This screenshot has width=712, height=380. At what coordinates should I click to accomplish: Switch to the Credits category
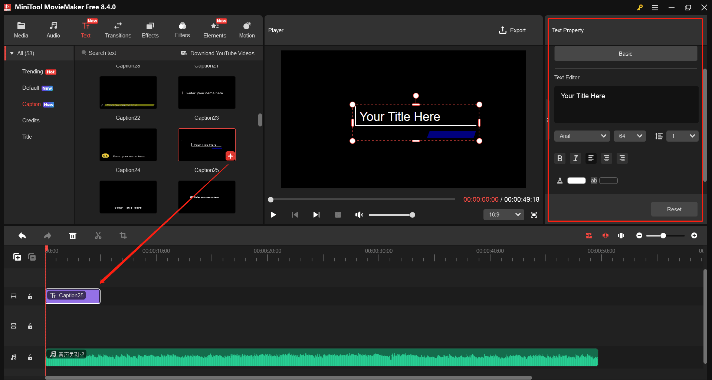(x=31, y=120)
